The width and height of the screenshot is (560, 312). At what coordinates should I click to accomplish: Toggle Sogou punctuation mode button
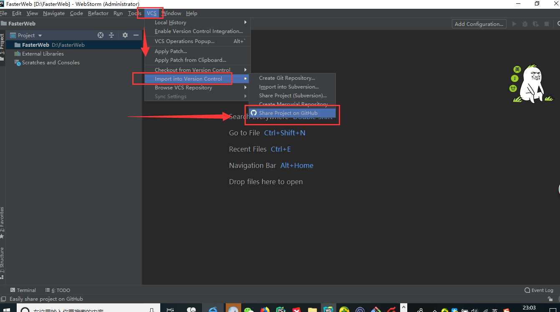coord(515,79)
